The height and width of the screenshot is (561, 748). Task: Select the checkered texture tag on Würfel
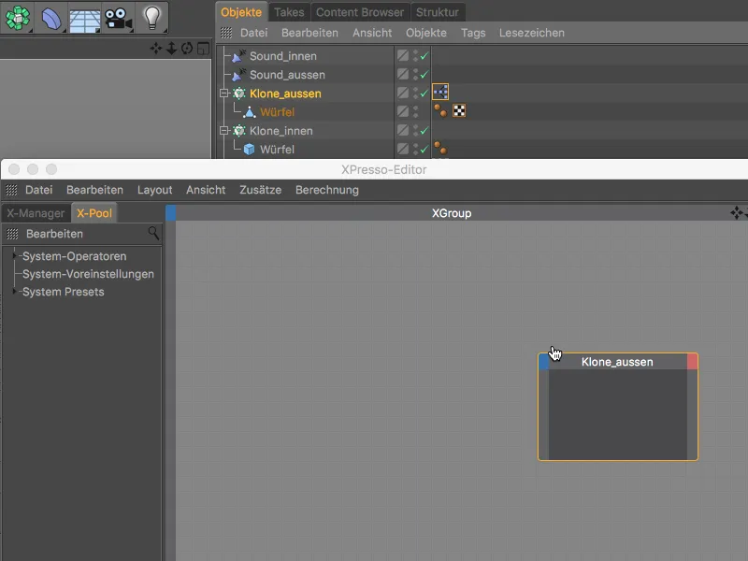point(459,110)
